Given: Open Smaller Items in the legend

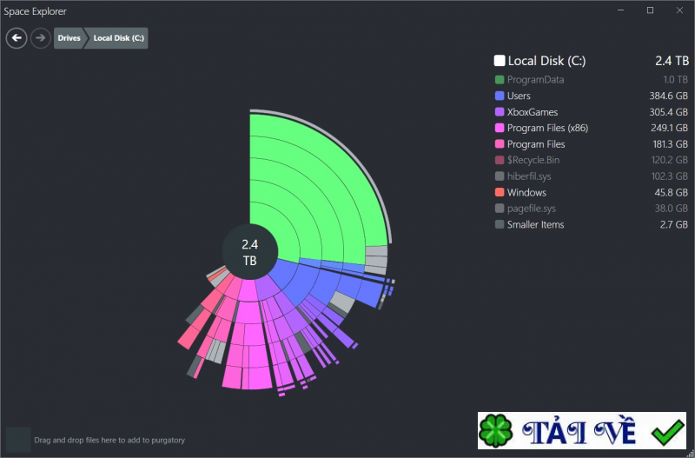Looking at the screenshot, I should click(535, 224).
